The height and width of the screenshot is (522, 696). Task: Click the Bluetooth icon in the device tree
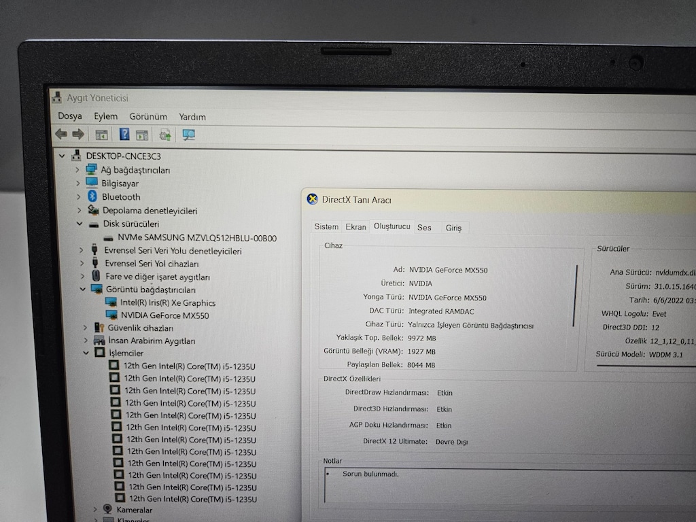tap(92, 196)
